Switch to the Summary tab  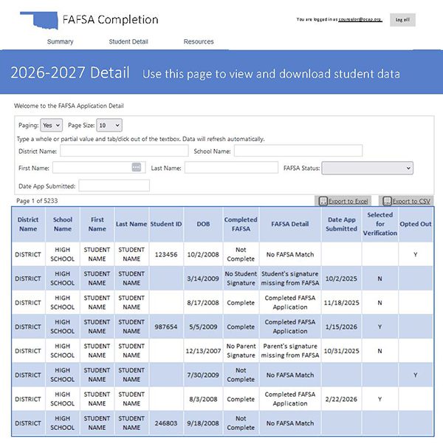coord(60,42)
